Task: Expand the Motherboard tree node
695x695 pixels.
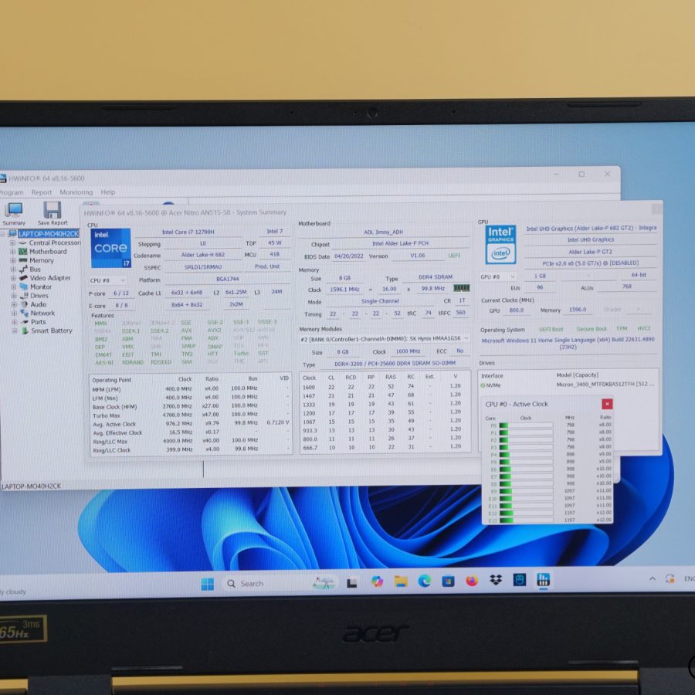Action: [x=13, y=252]
